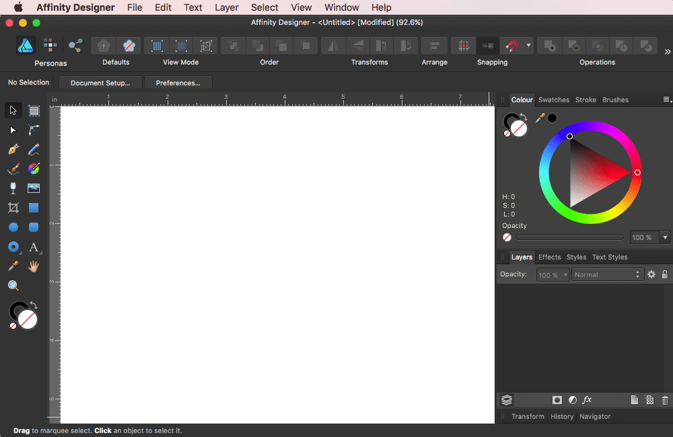Switch to the Pixel Persona

coord(50,46)
